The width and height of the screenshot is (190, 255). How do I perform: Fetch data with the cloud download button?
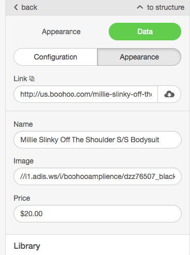point(169,94)
